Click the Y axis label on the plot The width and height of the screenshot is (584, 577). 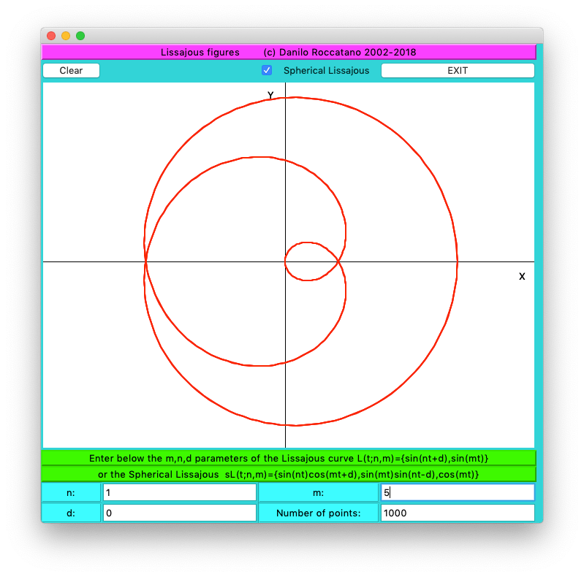tap(270, 96)
